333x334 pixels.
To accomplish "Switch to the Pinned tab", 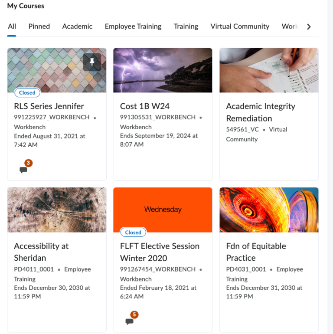I will 39,26.
